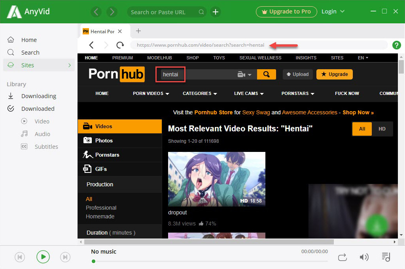The image size is (405, 269).
Task: Open INSIGHTS in the top site menu
Action: [x=306, y=58]
